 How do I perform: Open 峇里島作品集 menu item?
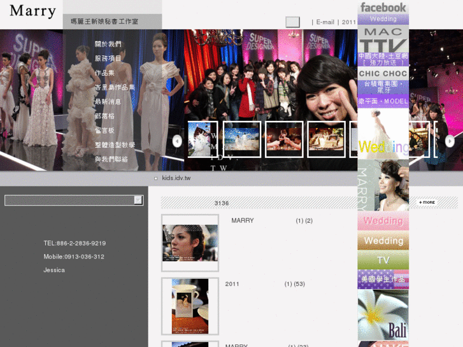[x=115, y=87]
